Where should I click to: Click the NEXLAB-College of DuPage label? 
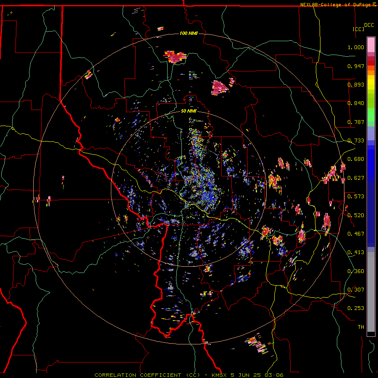[x=336, y=5]
